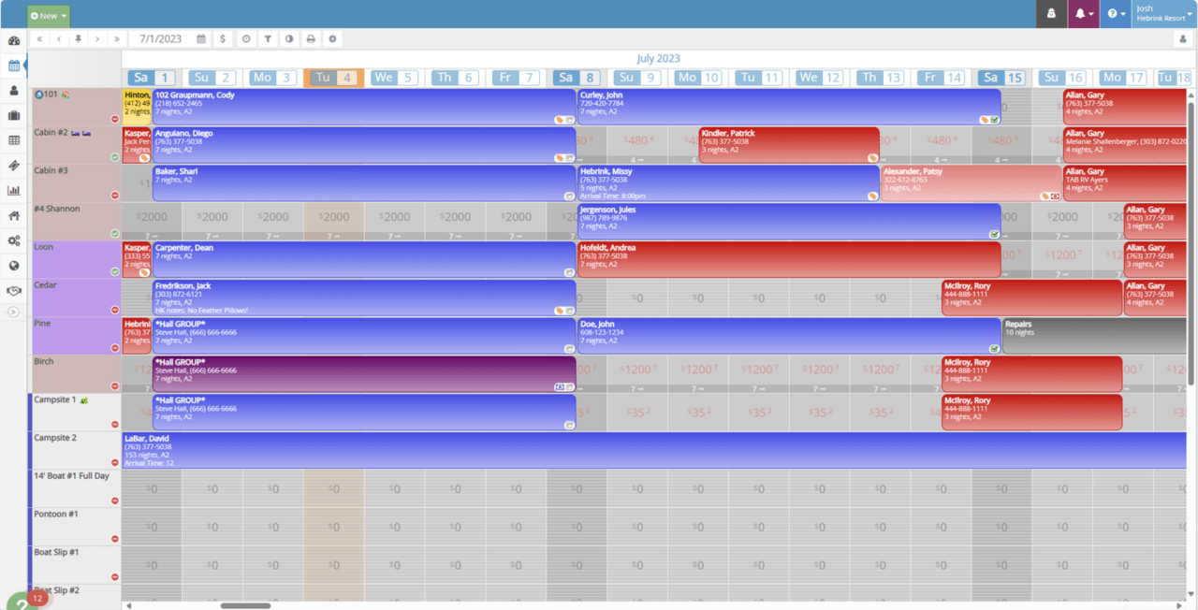Viewport: 1198px width, 610px height.
Task: Click the dollar sign toolbar icon
Action: point(222,38)
